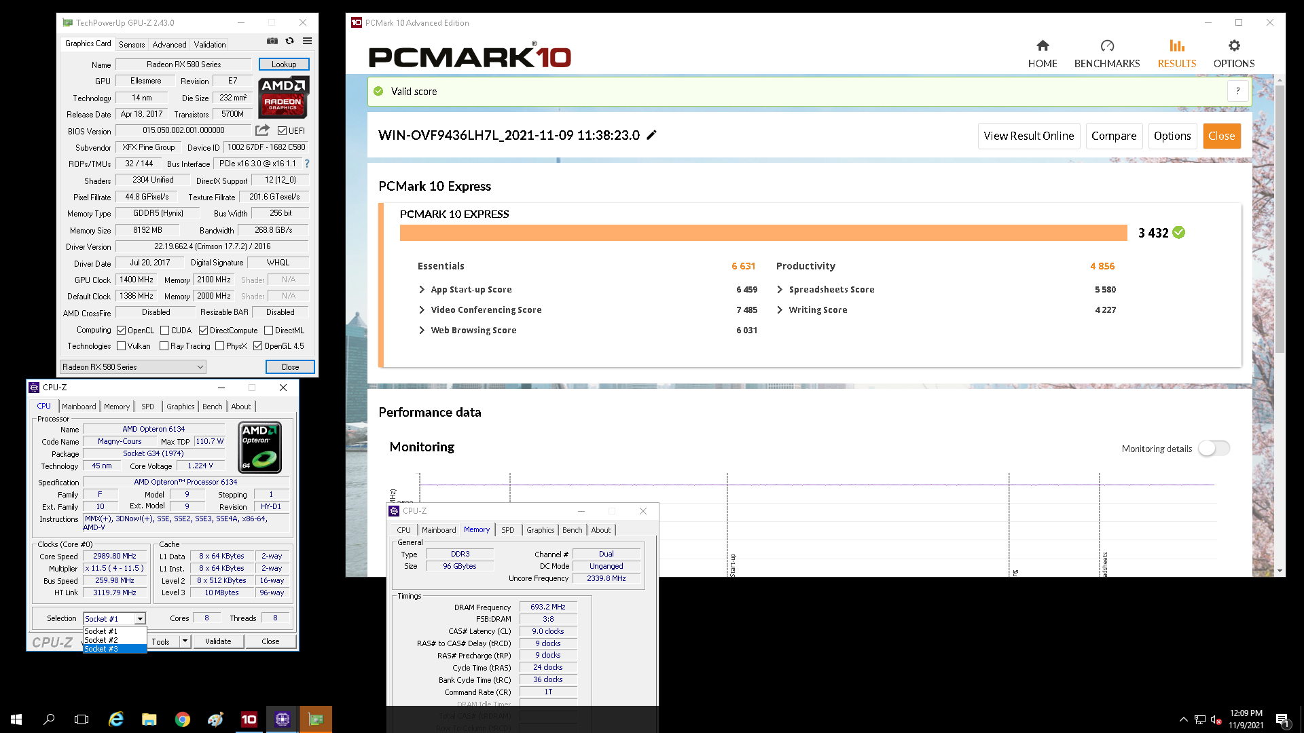
Task: Click the orange Express score bar
Action: click(x=763, y=233)
